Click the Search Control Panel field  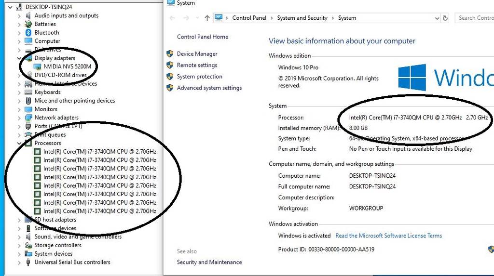pos(475,18)
